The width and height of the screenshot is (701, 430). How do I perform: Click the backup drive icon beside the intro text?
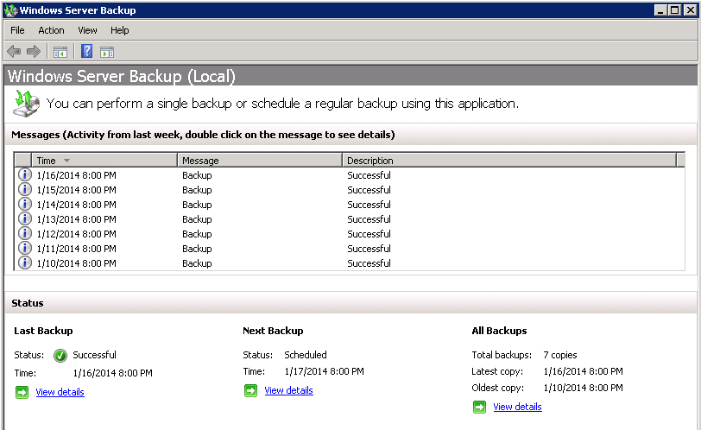coord(26,104)
